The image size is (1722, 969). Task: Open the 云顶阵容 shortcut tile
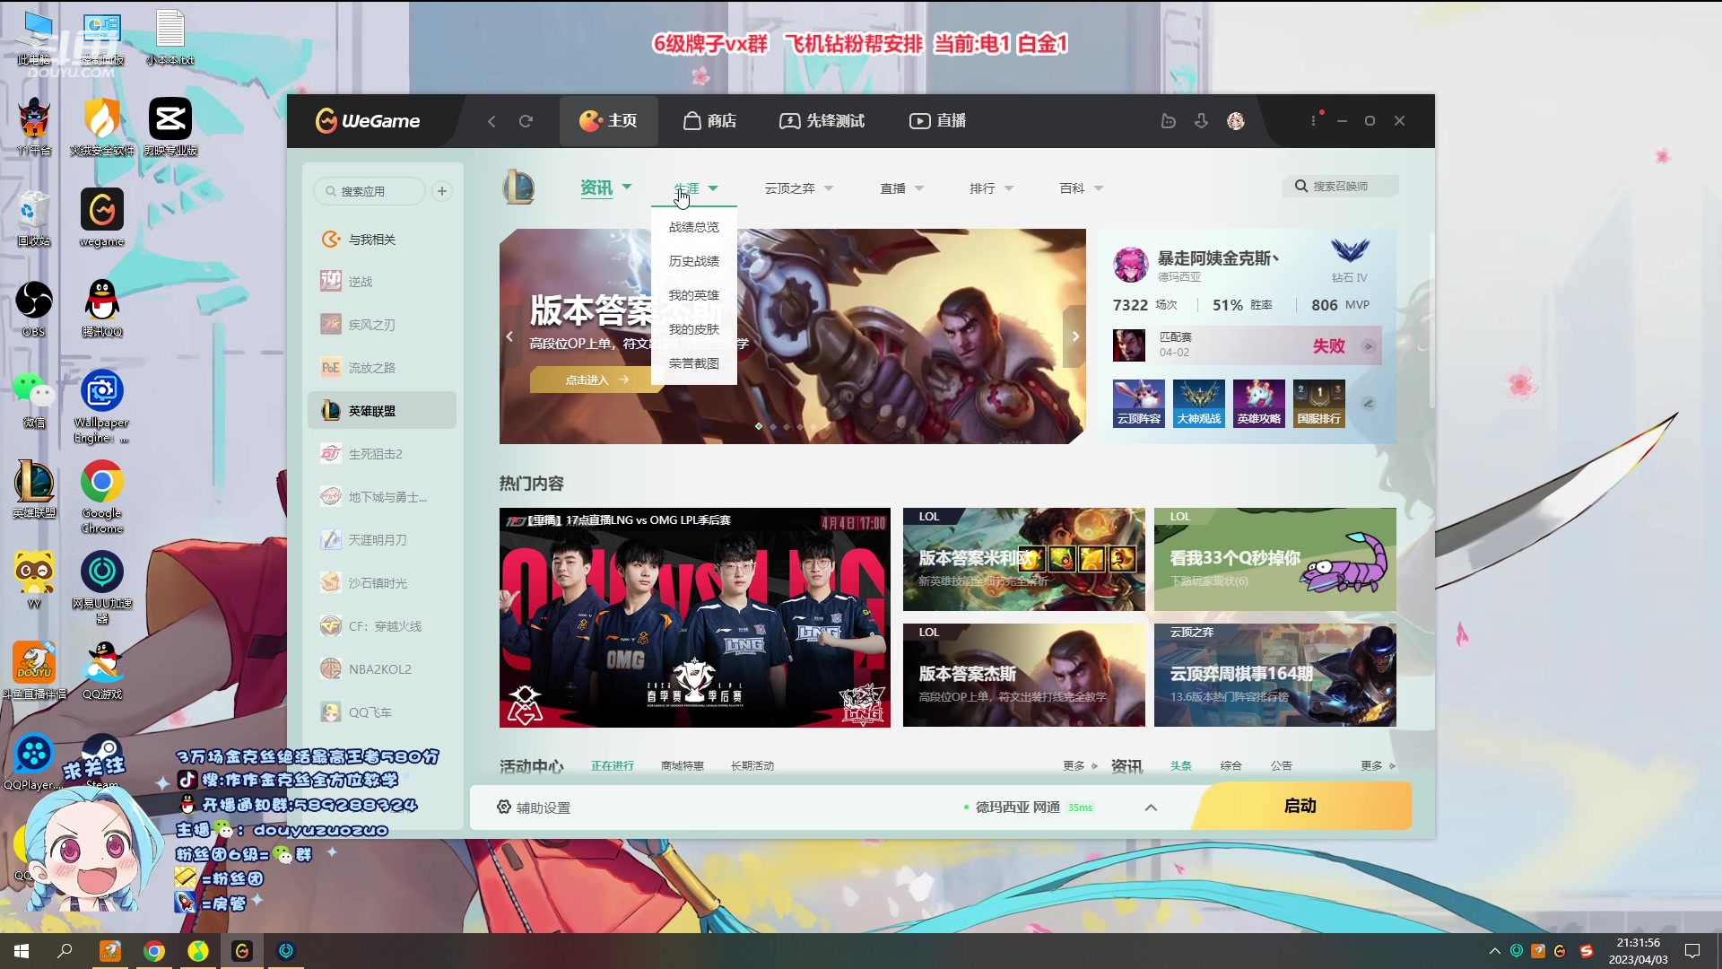[x=1139, y=403]
